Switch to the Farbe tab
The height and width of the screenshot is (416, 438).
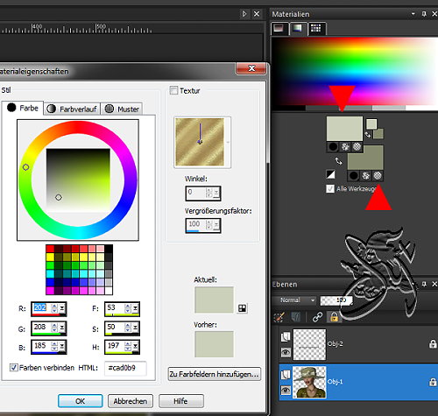[x=23, y=108]
